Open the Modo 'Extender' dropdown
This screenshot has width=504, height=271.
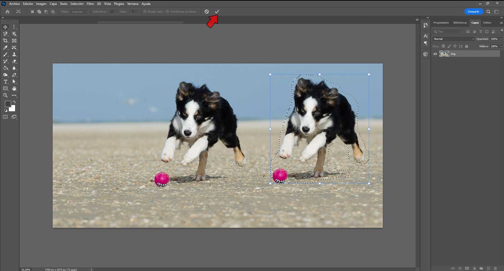(x=79, y=12)
